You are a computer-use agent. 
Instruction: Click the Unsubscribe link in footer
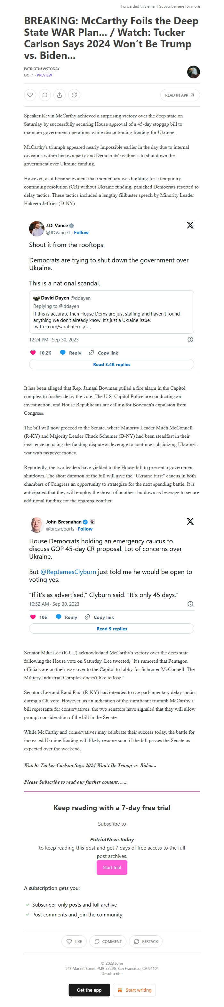[112, 974]
